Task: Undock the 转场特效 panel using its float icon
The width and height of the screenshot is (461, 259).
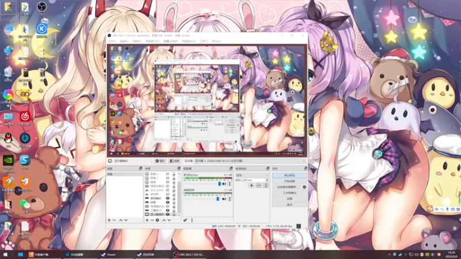Action: click(268, 169)
